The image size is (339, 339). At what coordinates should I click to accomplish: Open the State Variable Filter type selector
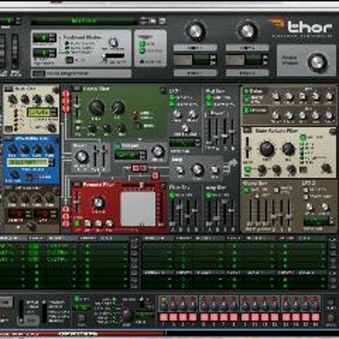(x=247, y=130)
